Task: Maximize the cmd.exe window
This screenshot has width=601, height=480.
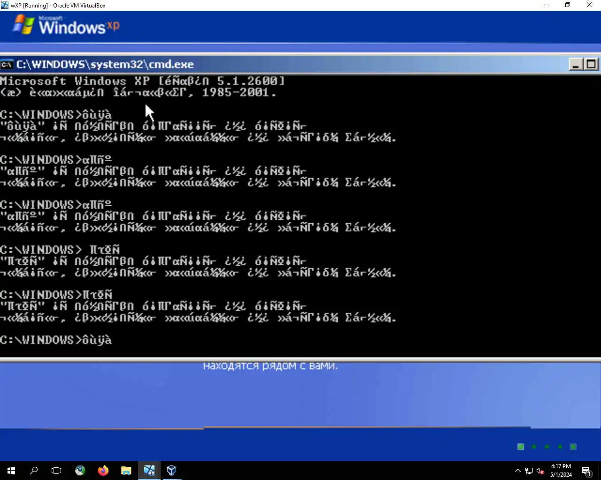Action: point(592,64)
